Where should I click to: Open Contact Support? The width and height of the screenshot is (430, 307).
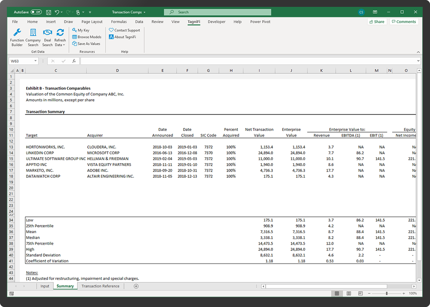pos(124,30)
